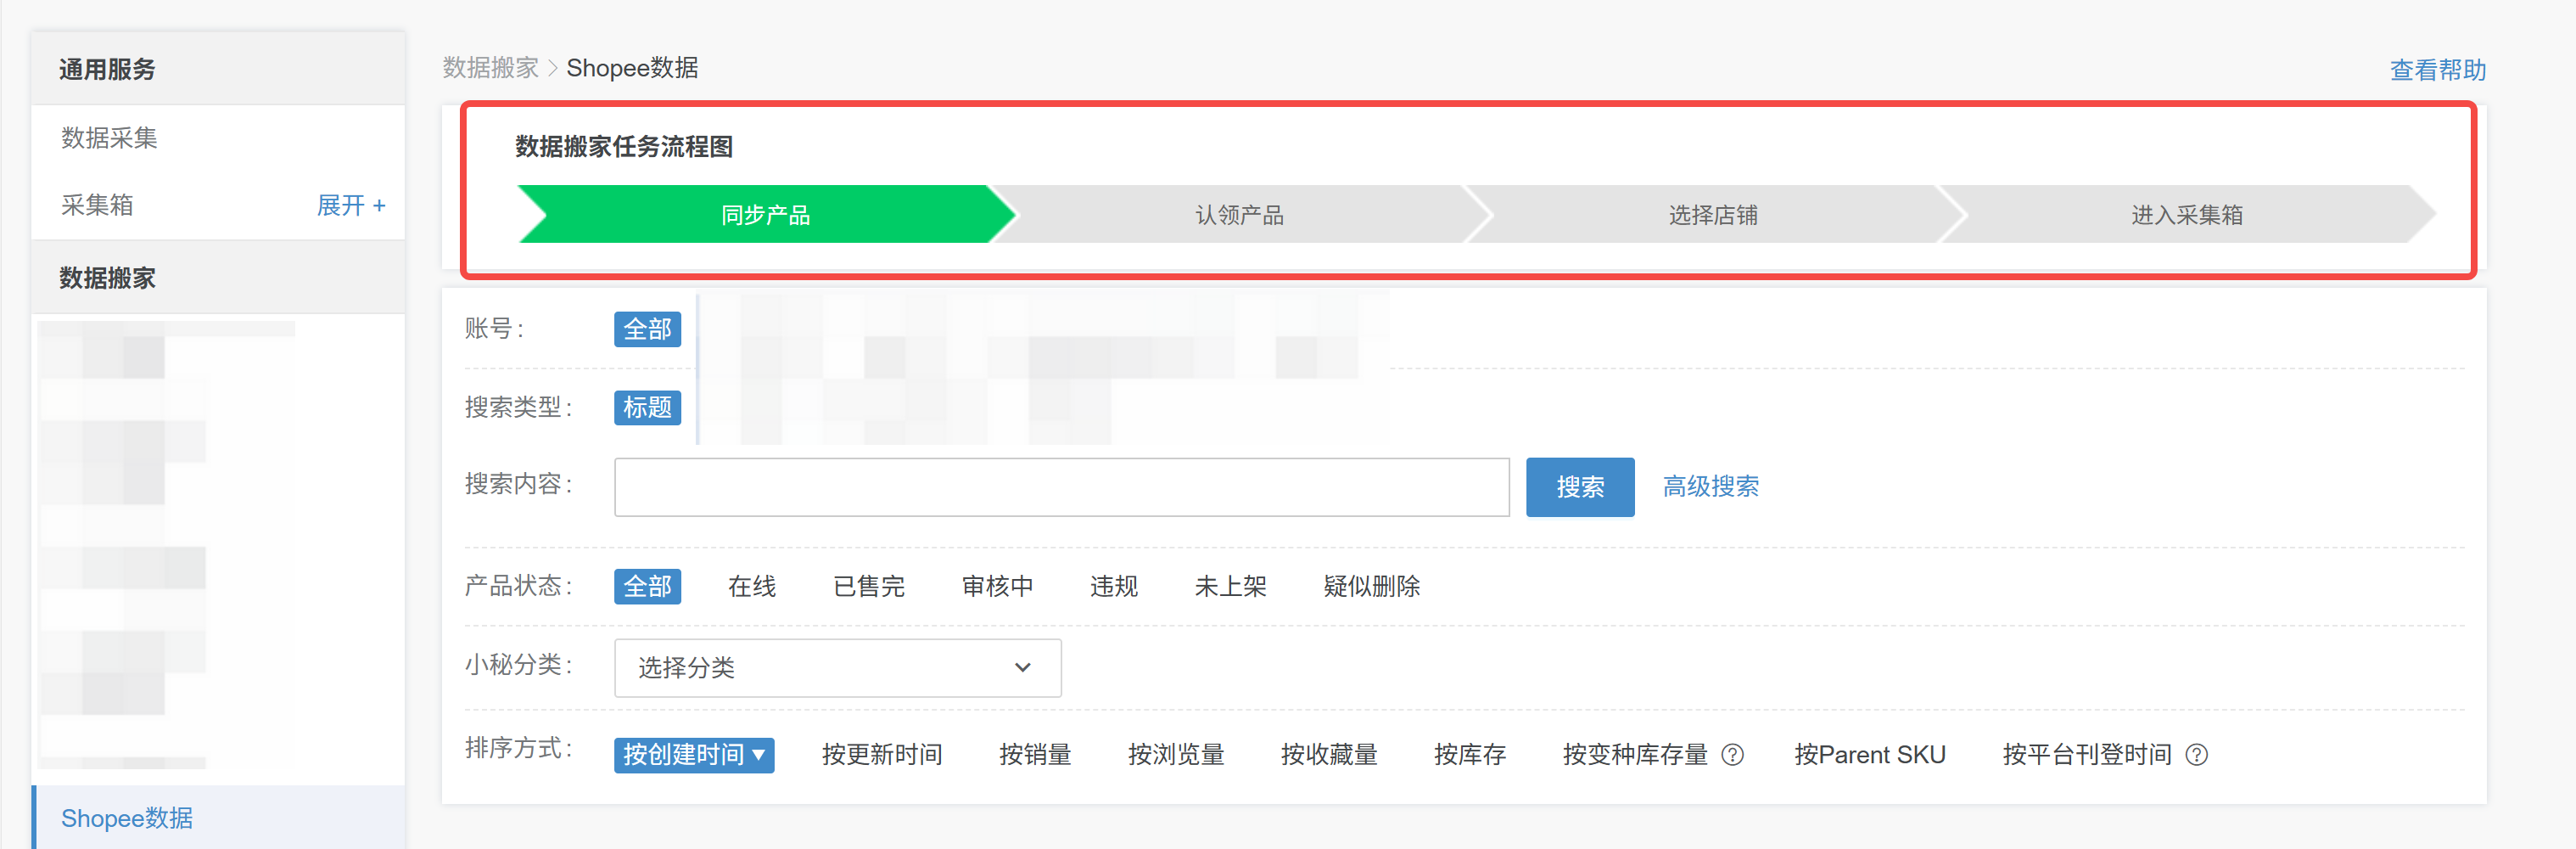Open the 选择分类 category dropdown
2576x849 pixels.
point(836,668)
